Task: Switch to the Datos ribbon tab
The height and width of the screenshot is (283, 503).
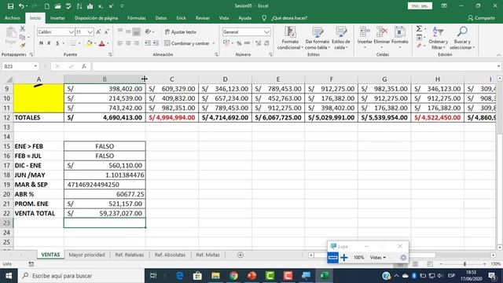Action: 161,18
